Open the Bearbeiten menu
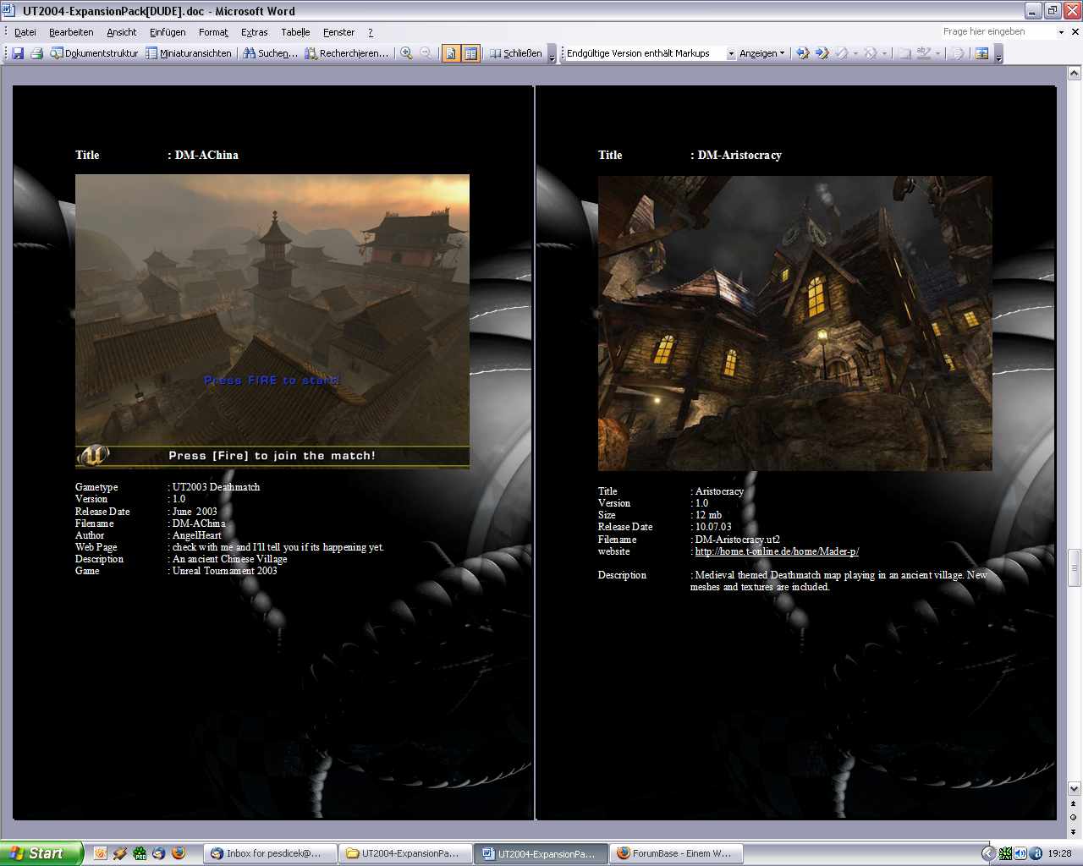This screenshot has height=866, width=1083. coord(71,32)
